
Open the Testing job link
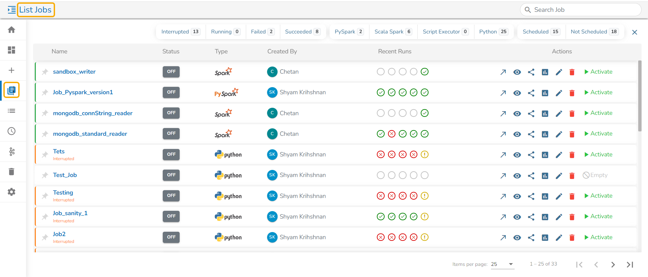coord(63,193)
